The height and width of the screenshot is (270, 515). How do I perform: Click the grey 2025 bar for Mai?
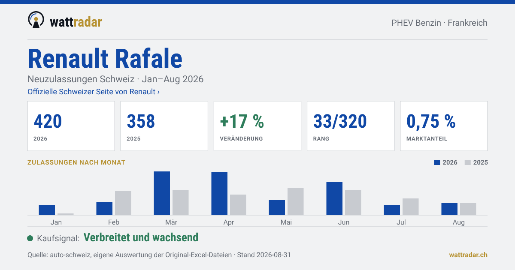coord(296,201)
